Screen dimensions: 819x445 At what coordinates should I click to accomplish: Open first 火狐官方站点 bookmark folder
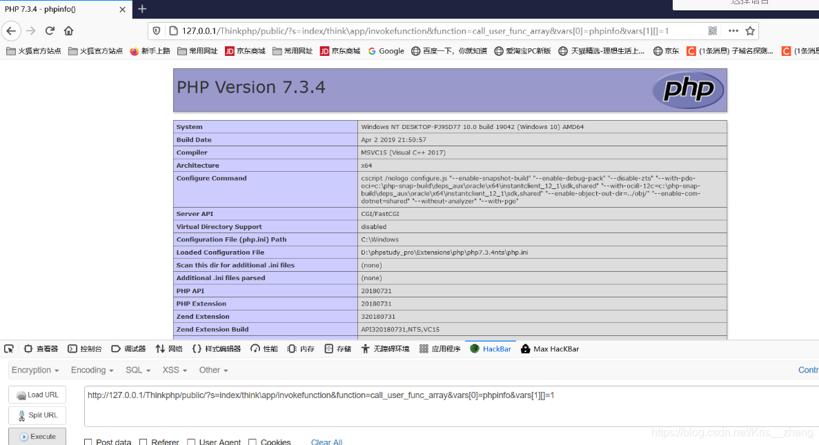point(33,50)
